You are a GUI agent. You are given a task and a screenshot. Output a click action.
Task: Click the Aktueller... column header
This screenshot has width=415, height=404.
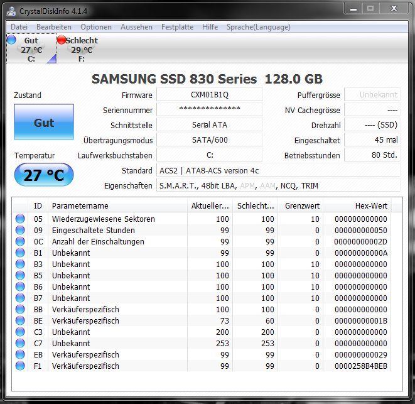click(210, 206)
